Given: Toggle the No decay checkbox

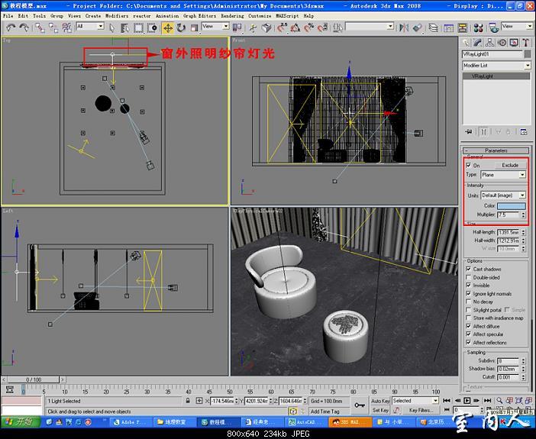Looking at the screenshot, I should (x=469, y=302).
